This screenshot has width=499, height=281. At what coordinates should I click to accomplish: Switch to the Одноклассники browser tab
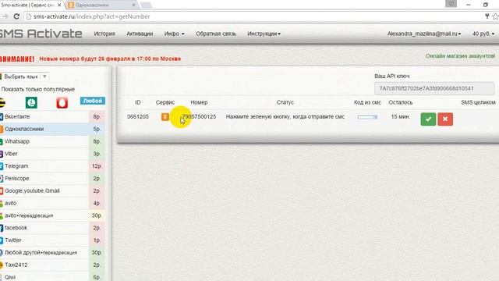[x=101, y=5]
